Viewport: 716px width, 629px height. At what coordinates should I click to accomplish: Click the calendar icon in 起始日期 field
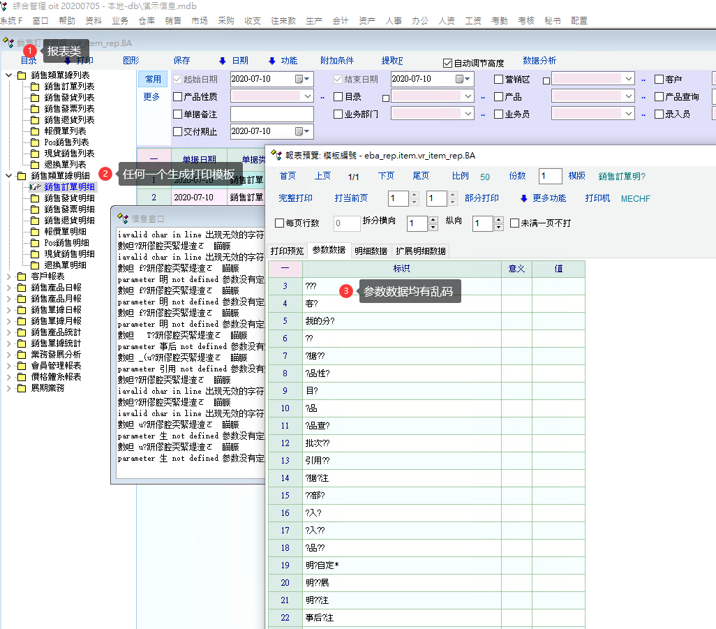pyautogui.click(x=299, y=79)
